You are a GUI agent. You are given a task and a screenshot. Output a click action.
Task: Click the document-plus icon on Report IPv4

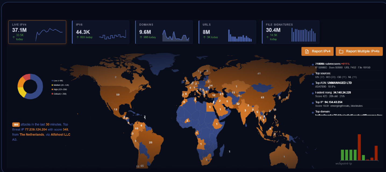coord(307,51)
